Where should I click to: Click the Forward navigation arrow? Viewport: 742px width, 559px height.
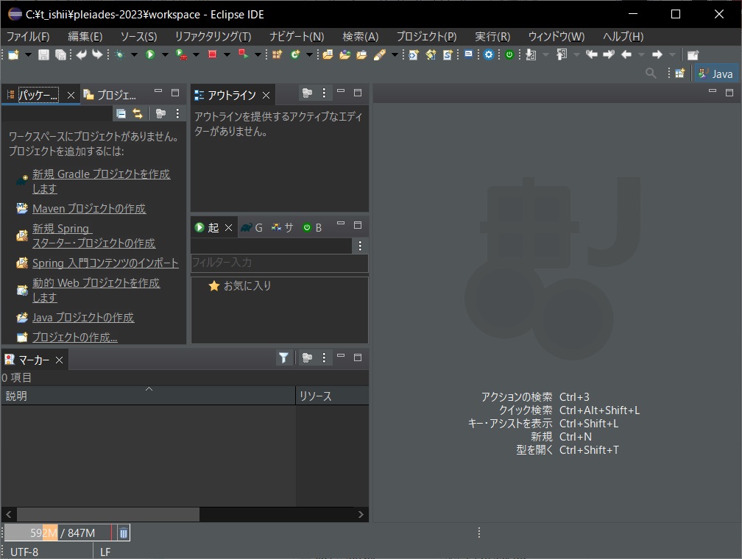point(657,55)
